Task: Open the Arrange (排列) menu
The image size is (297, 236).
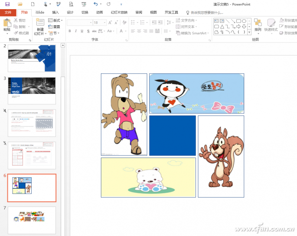Action: pyautogui.click(x=258, y=26)
